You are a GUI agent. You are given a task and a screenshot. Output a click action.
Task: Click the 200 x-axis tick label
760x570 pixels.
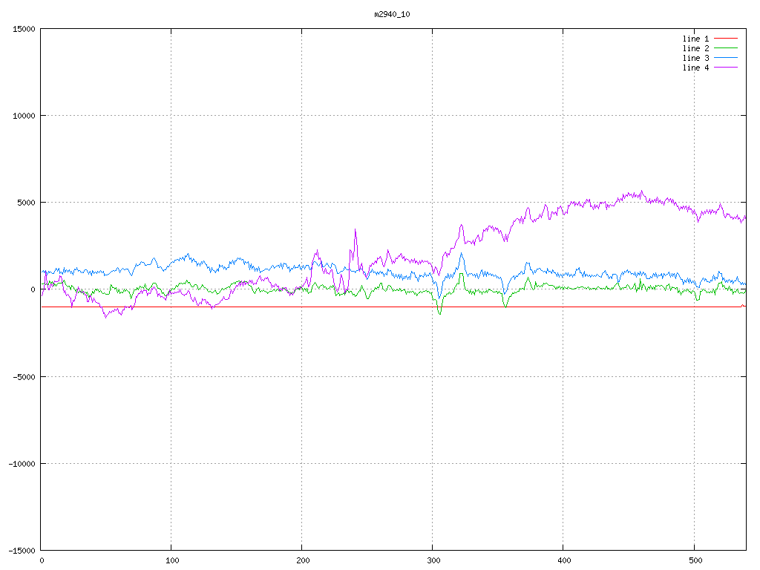(x=302, y=560)
